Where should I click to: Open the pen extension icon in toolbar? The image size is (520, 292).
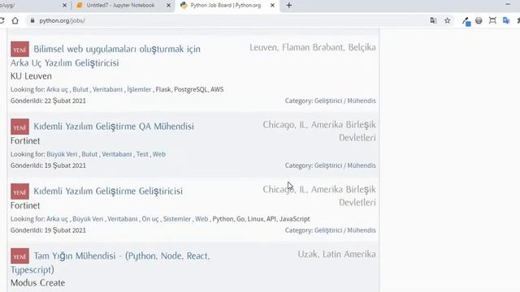(466, 21)
